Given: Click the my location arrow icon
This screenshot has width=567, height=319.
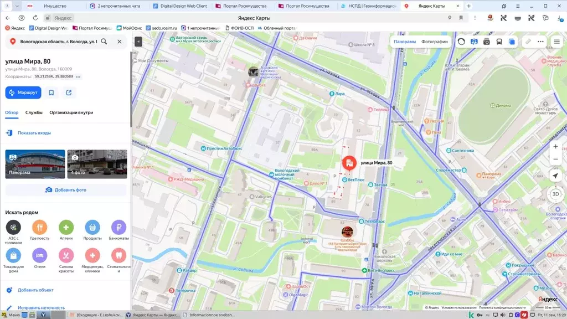Looking at the screenshot, I should click(555, 176).
